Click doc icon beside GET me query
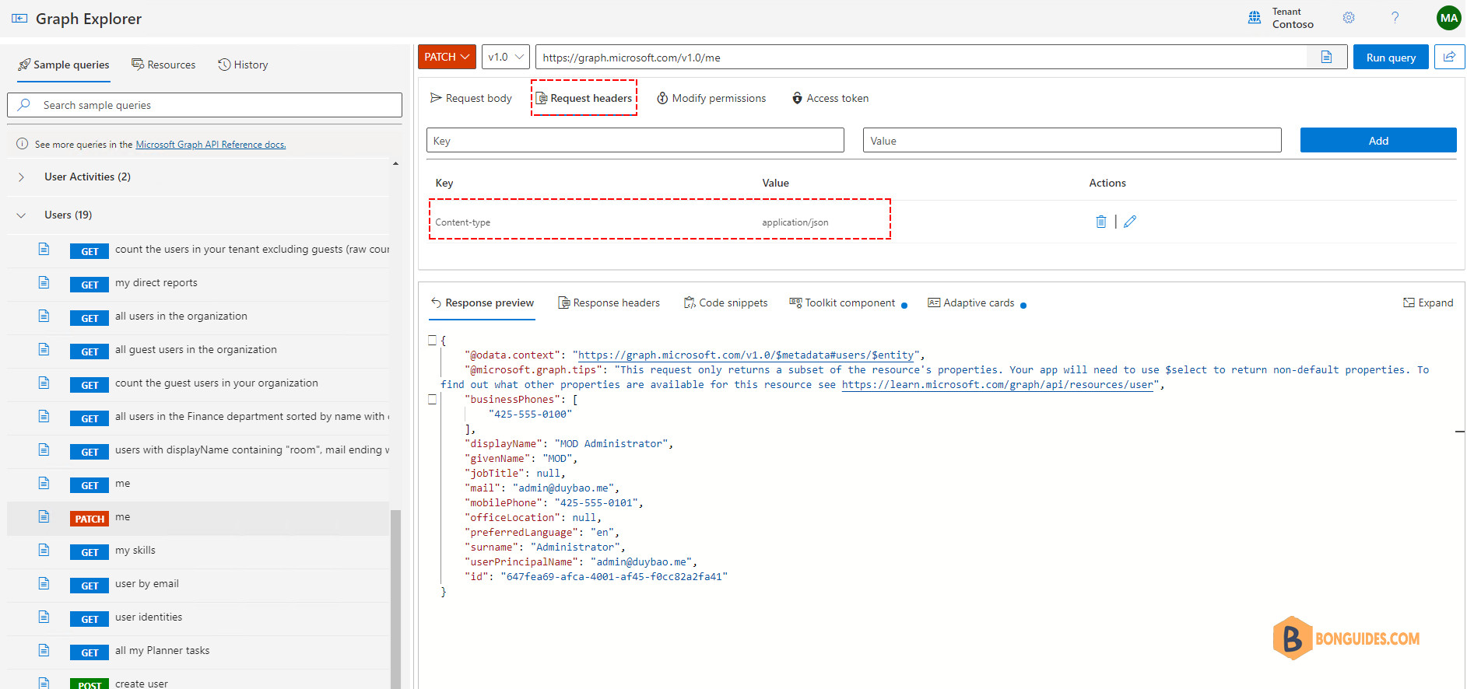 point(44,483)
